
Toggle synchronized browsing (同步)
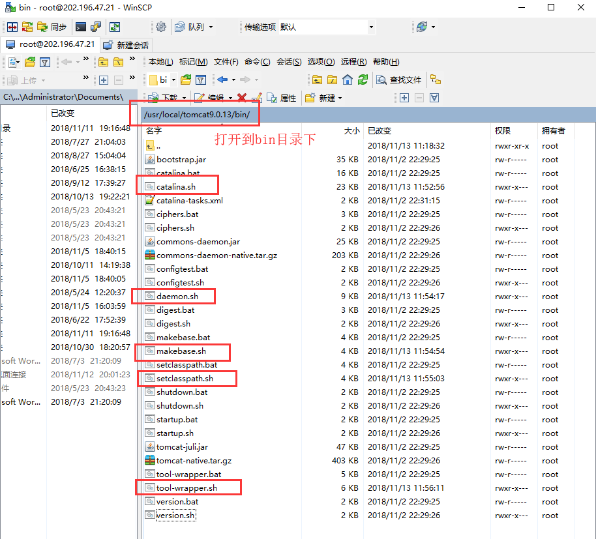click(52, 27)
